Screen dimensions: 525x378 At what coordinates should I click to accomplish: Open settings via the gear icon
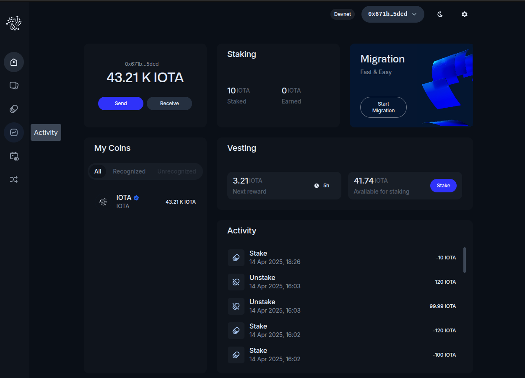tap(464, 14)
